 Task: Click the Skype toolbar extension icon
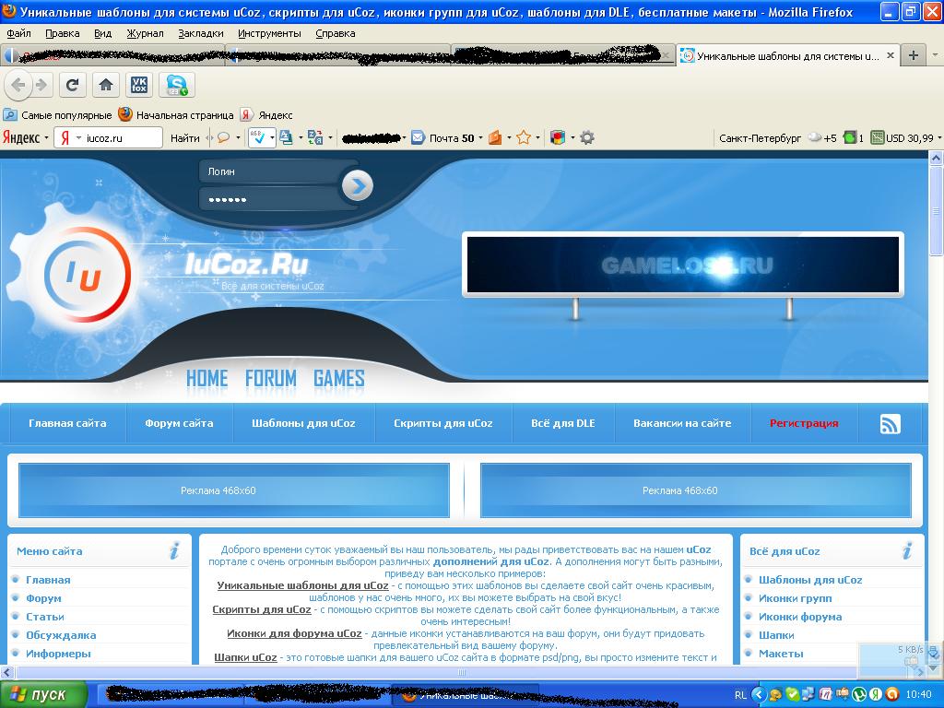pyautogui.click(x=177, y=85)
